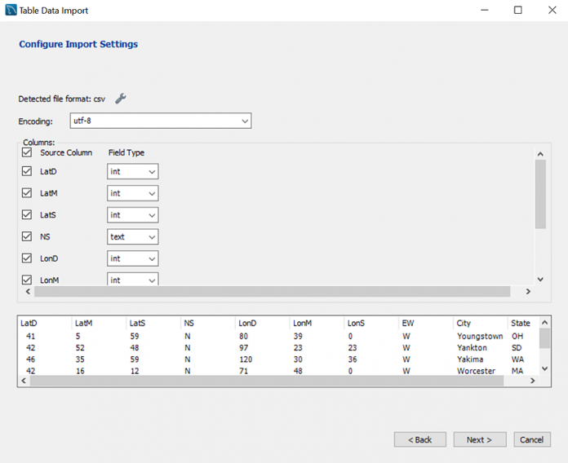
Task: Open field type dropdown for LatD
Action: 132,171
